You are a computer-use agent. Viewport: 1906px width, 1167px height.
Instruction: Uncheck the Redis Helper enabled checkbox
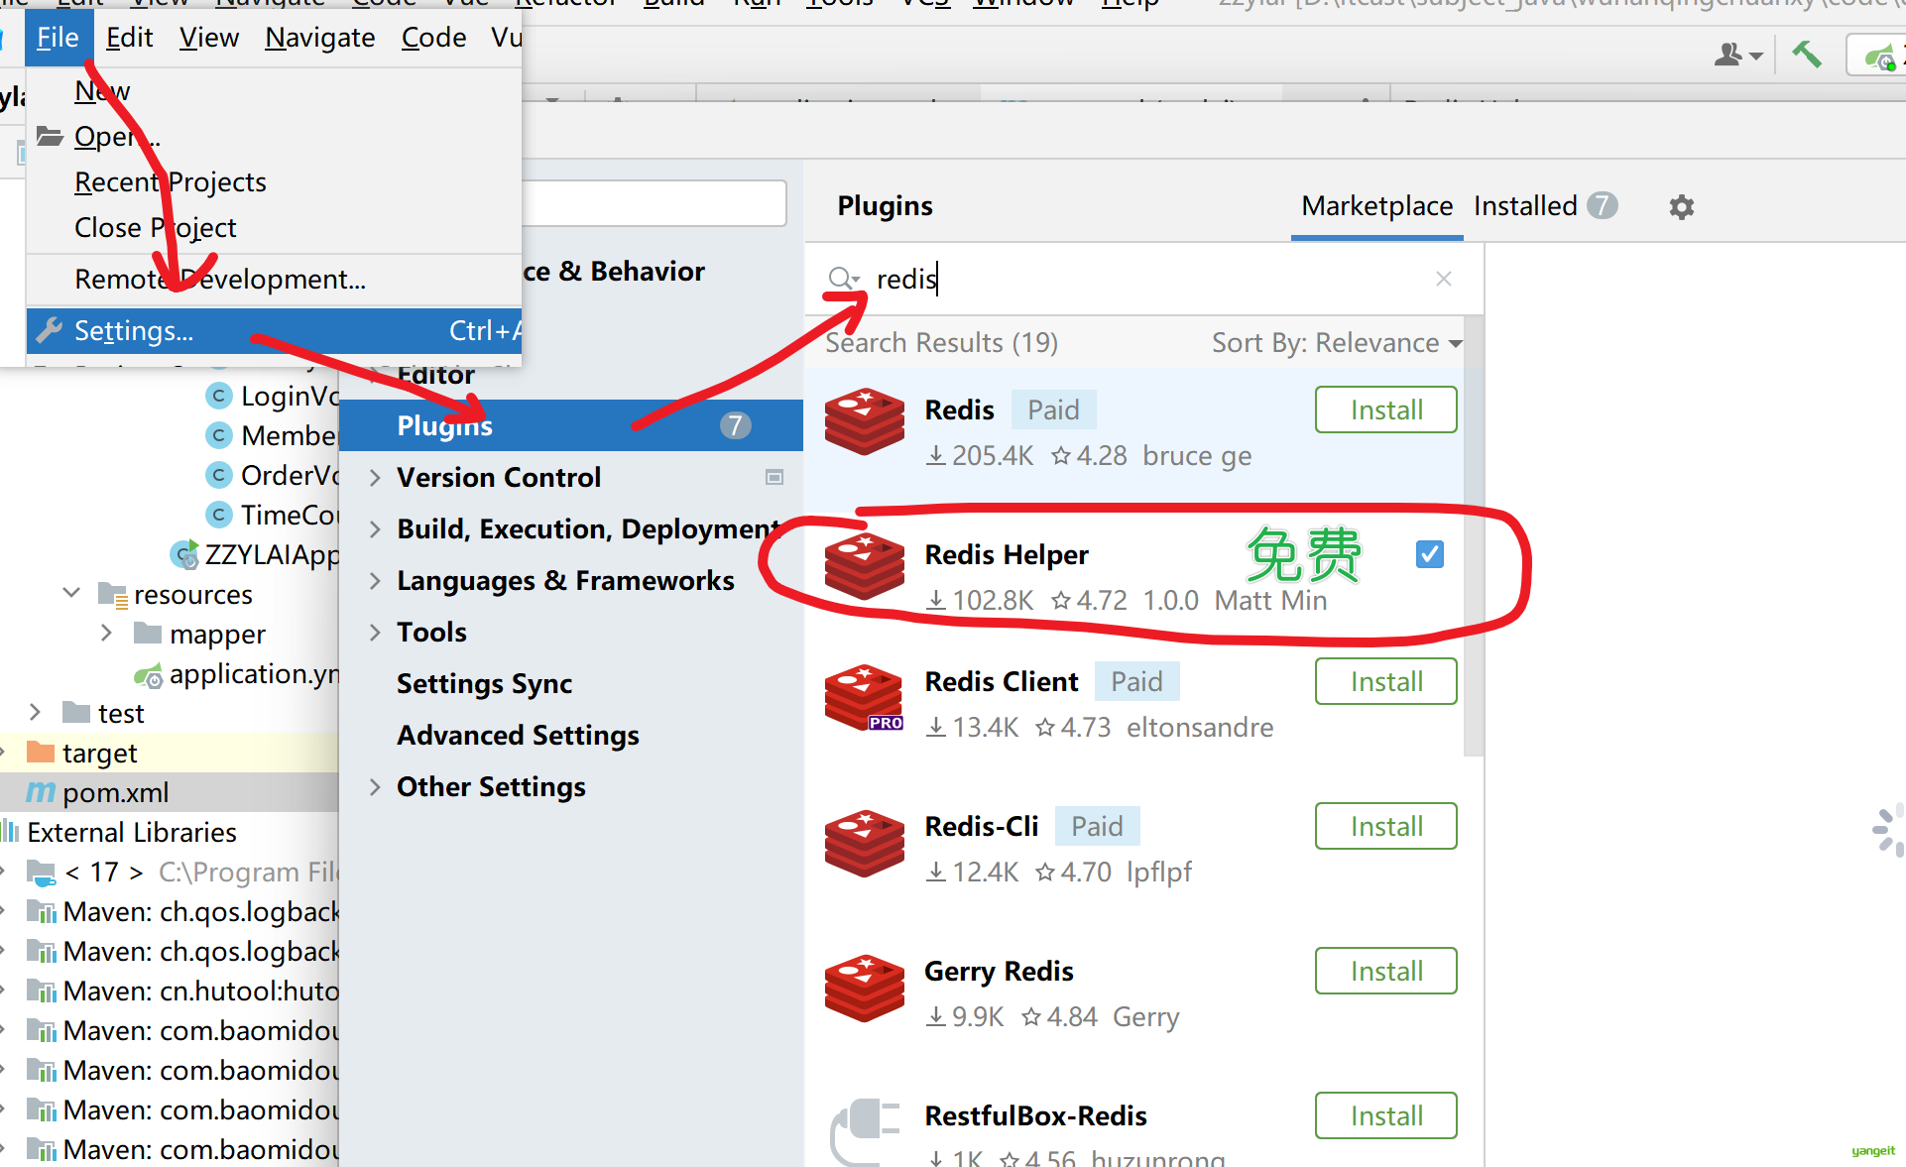pos(1430,553)
